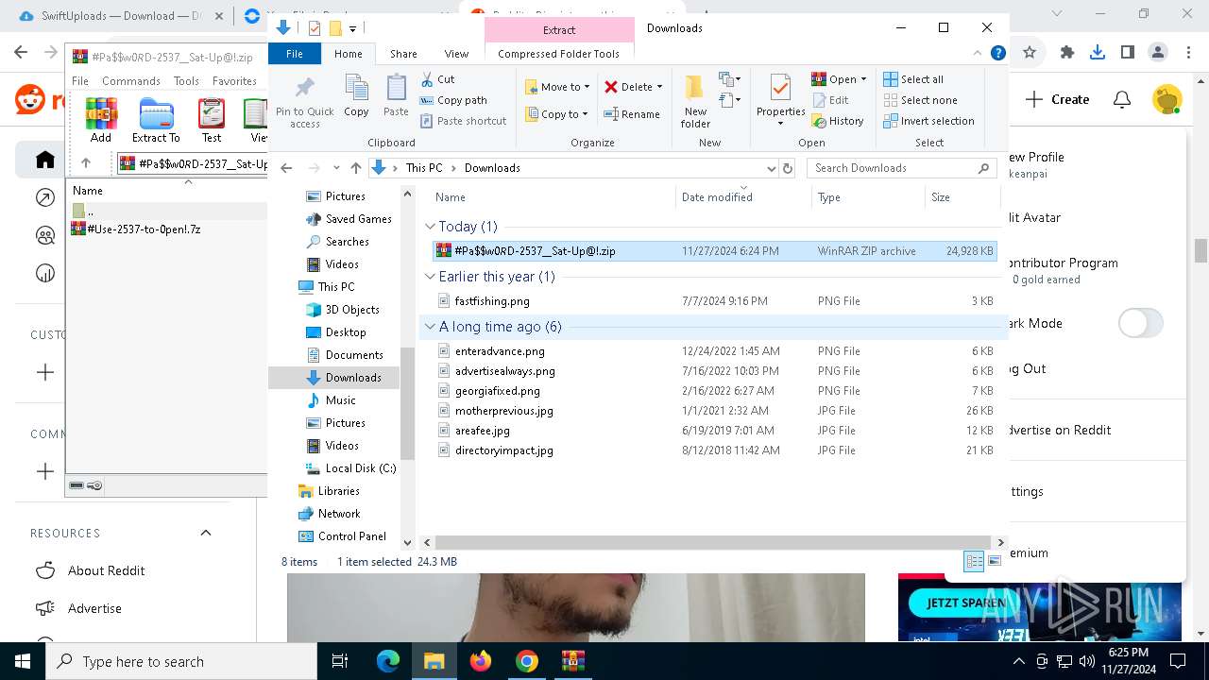Collapse the Today group
The width and height of the screenshot is (1209, 680).
click(x=430, y=227)
